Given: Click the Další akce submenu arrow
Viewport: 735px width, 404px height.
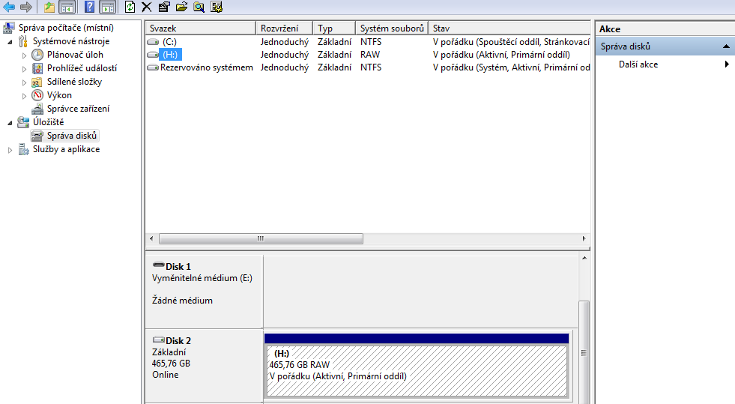Looking at the screenshot, I should pos(727,64).
